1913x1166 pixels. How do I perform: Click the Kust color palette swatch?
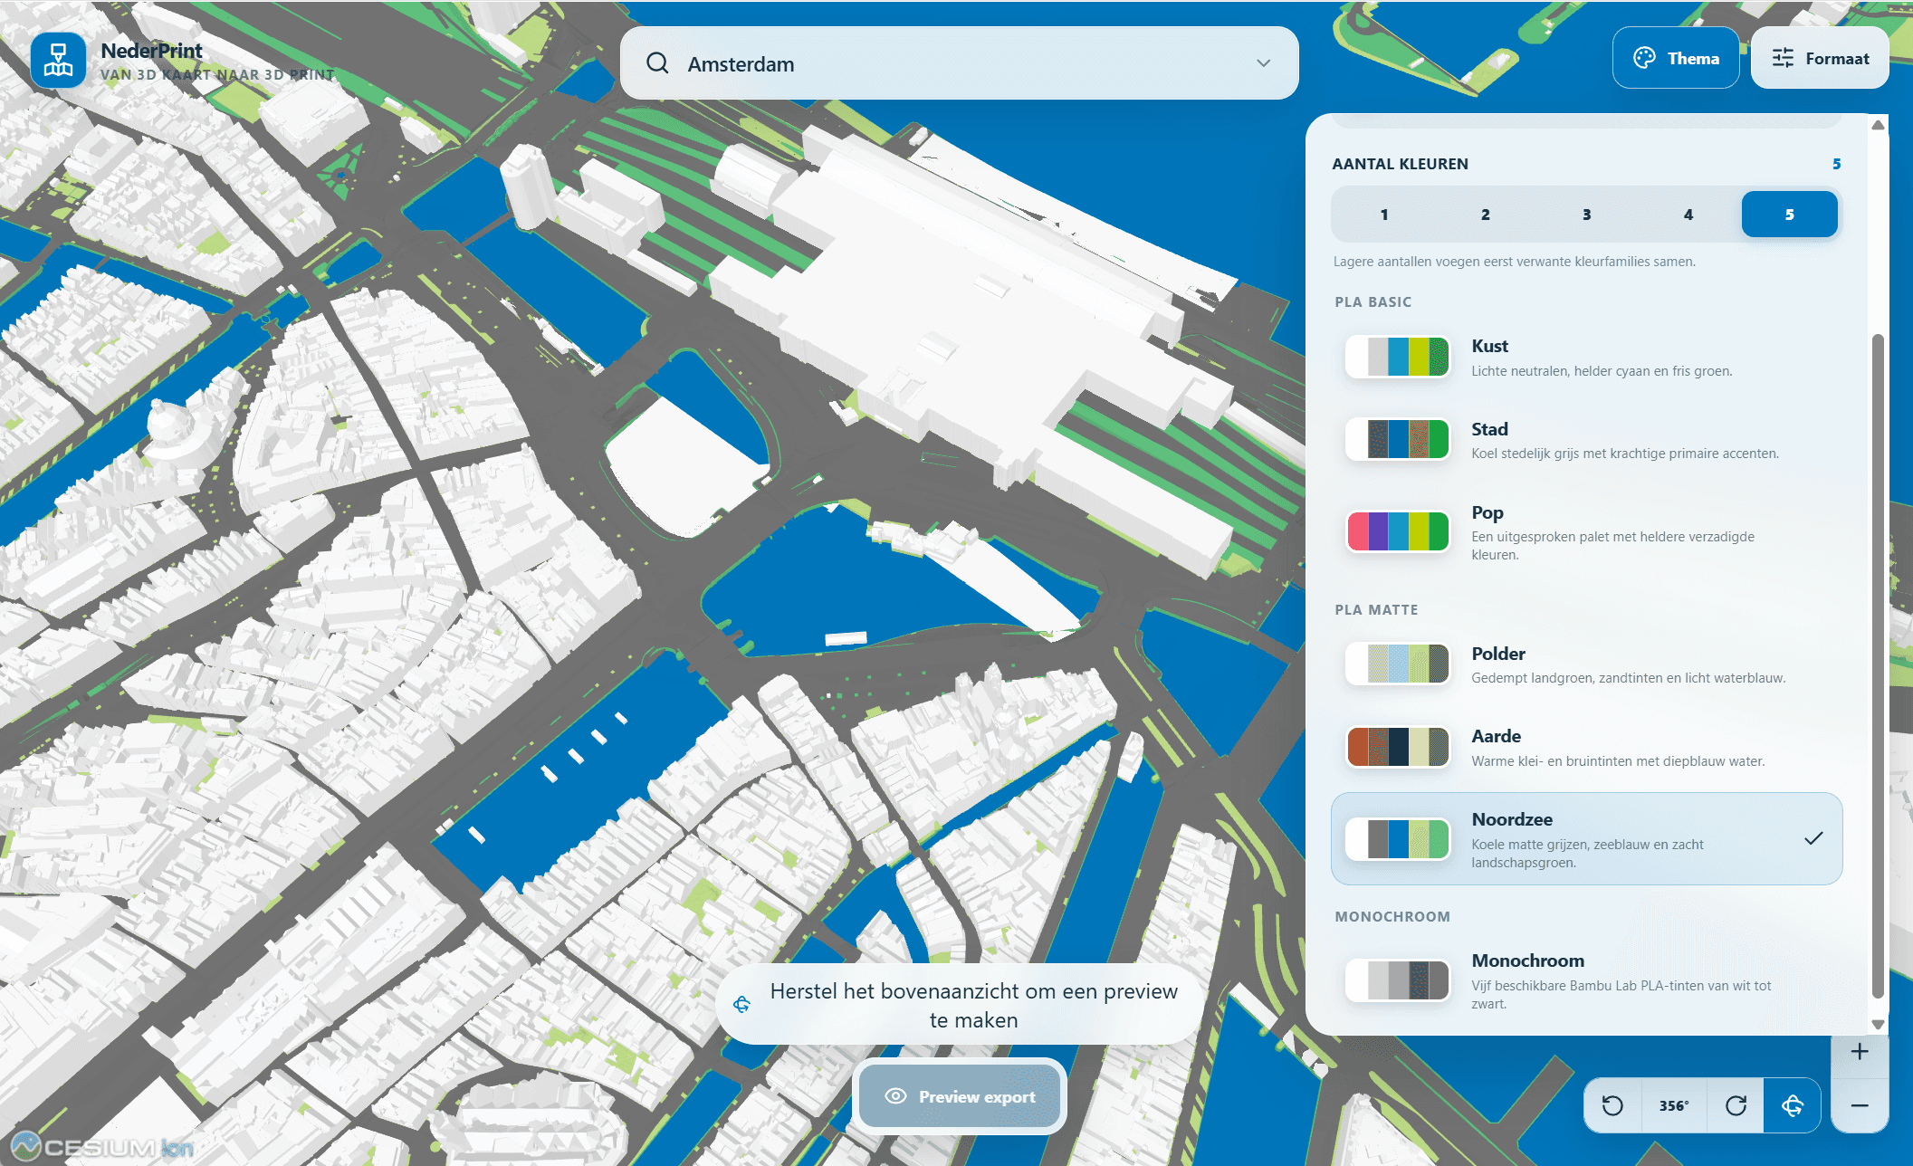1398,358
